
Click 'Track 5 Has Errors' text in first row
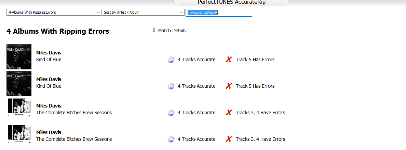(255, 60)
